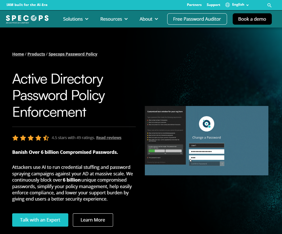Open the search magnifier icon

click(269, 5)
